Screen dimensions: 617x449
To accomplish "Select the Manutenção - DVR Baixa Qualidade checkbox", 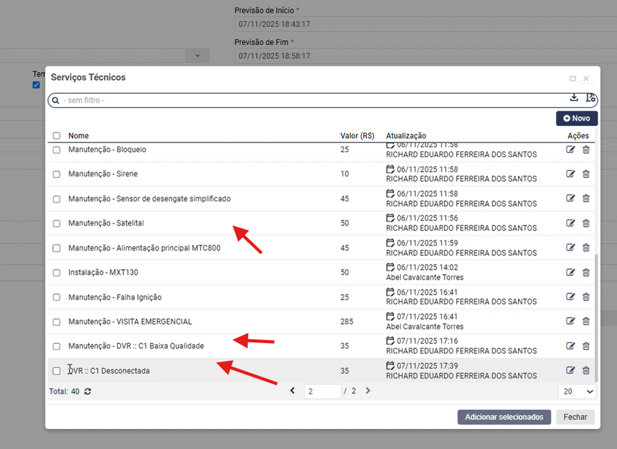I will 57,346.
